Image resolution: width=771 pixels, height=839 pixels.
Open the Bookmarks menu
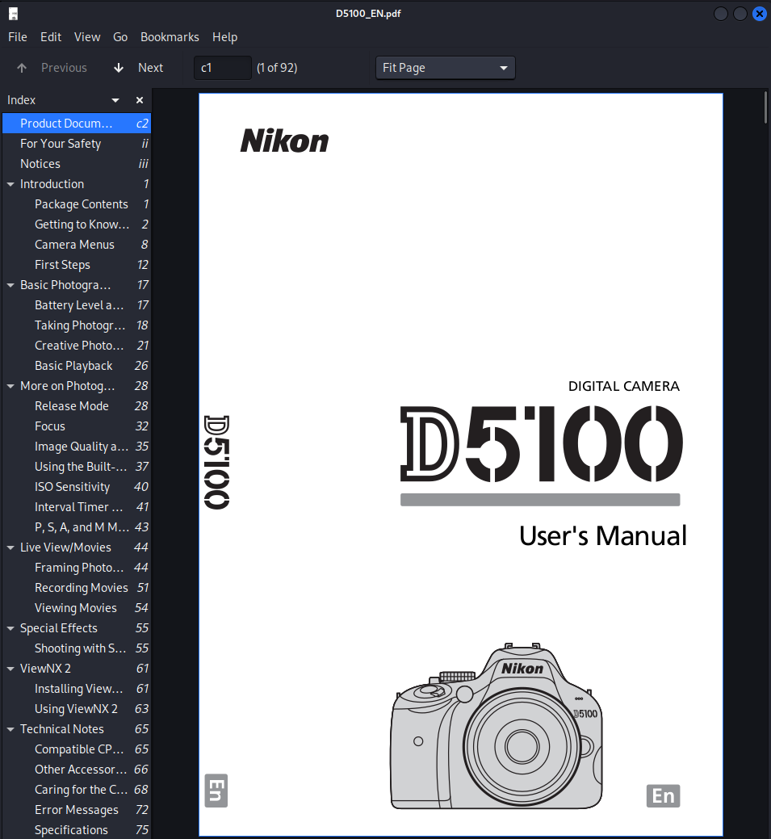(x=170, y=37)
